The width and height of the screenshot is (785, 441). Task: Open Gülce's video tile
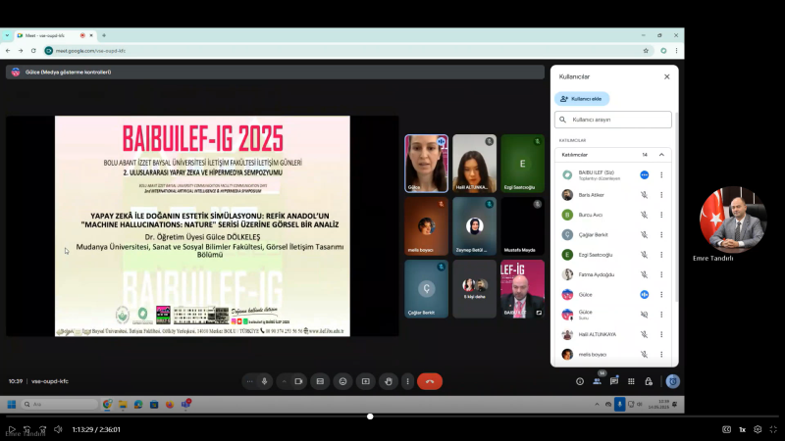[426, 163]
